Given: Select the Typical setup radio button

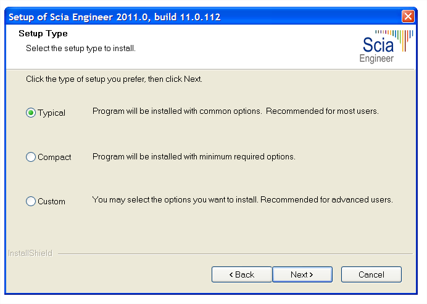Looking at the screenshot, I should click(31, 113).
